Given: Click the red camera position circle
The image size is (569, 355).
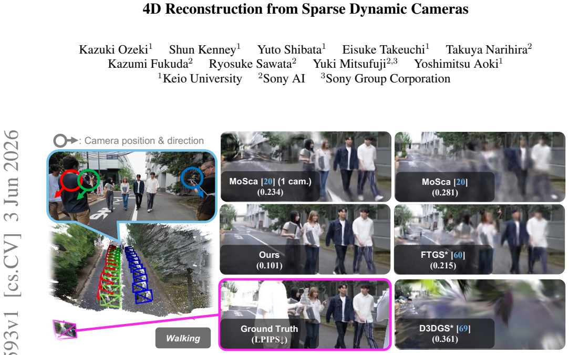Looking at the screenshot, I should [71, 180].
